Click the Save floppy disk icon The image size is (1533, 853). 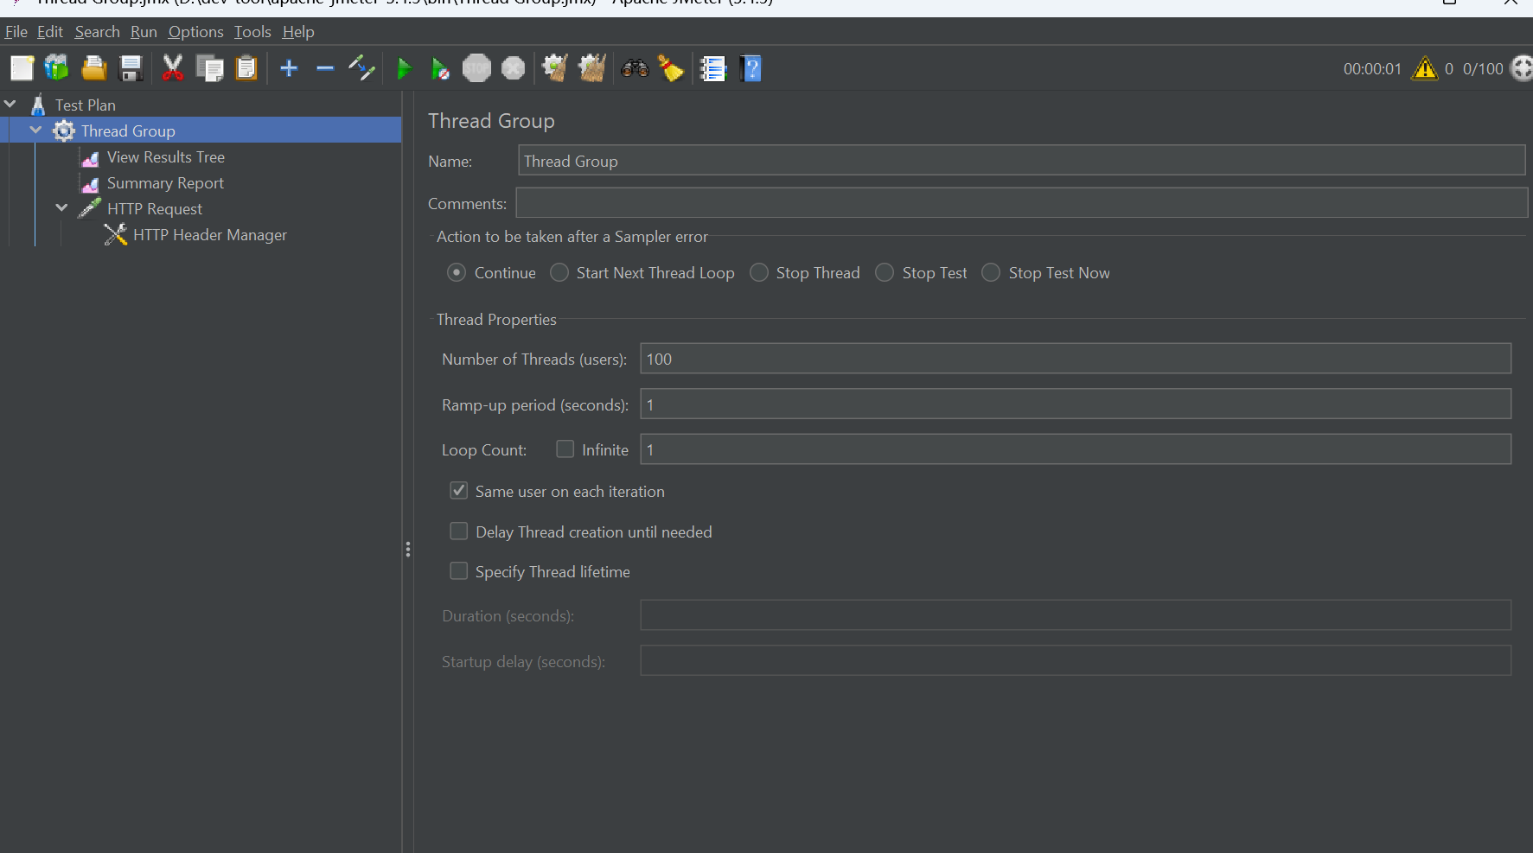131,68
